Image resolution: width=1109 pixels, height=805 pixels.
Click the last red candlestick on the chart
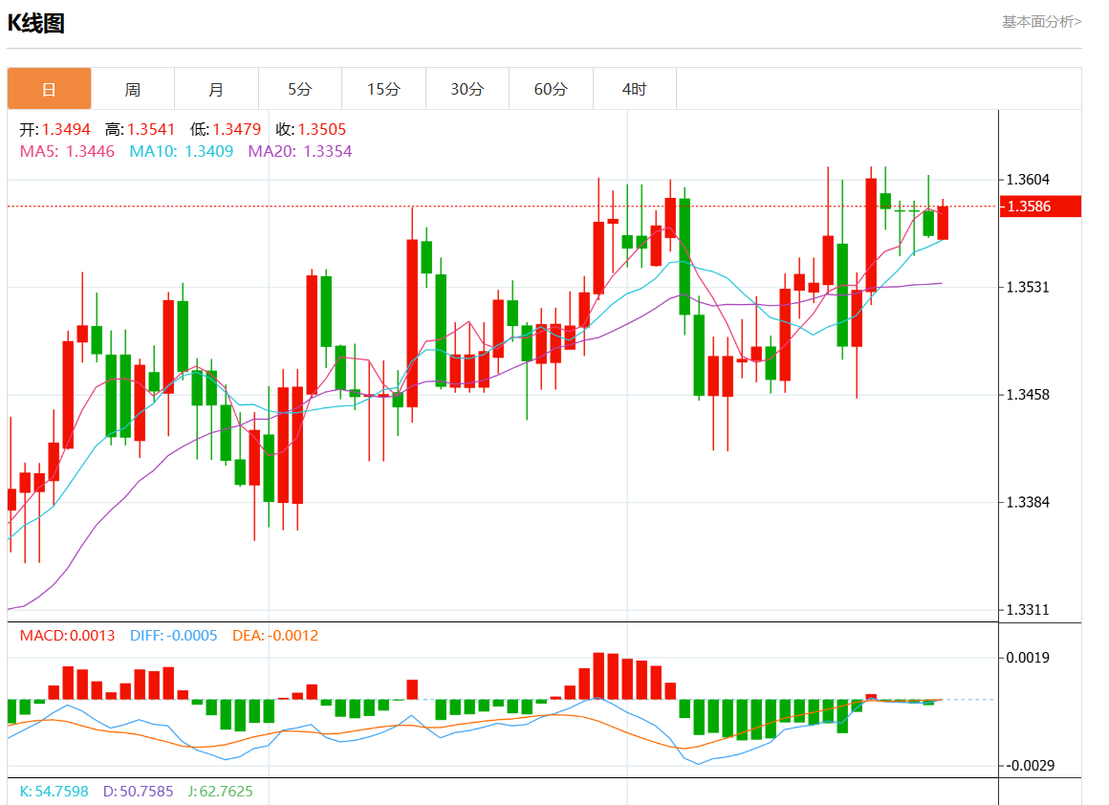pyautogui.click(x=943, y=222)
